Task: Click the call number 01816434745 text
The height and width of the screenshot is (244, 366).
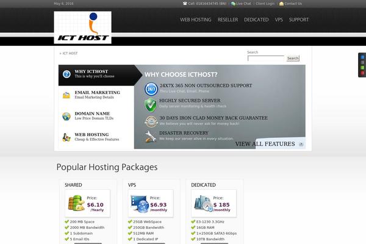Action: click(207, 4)
